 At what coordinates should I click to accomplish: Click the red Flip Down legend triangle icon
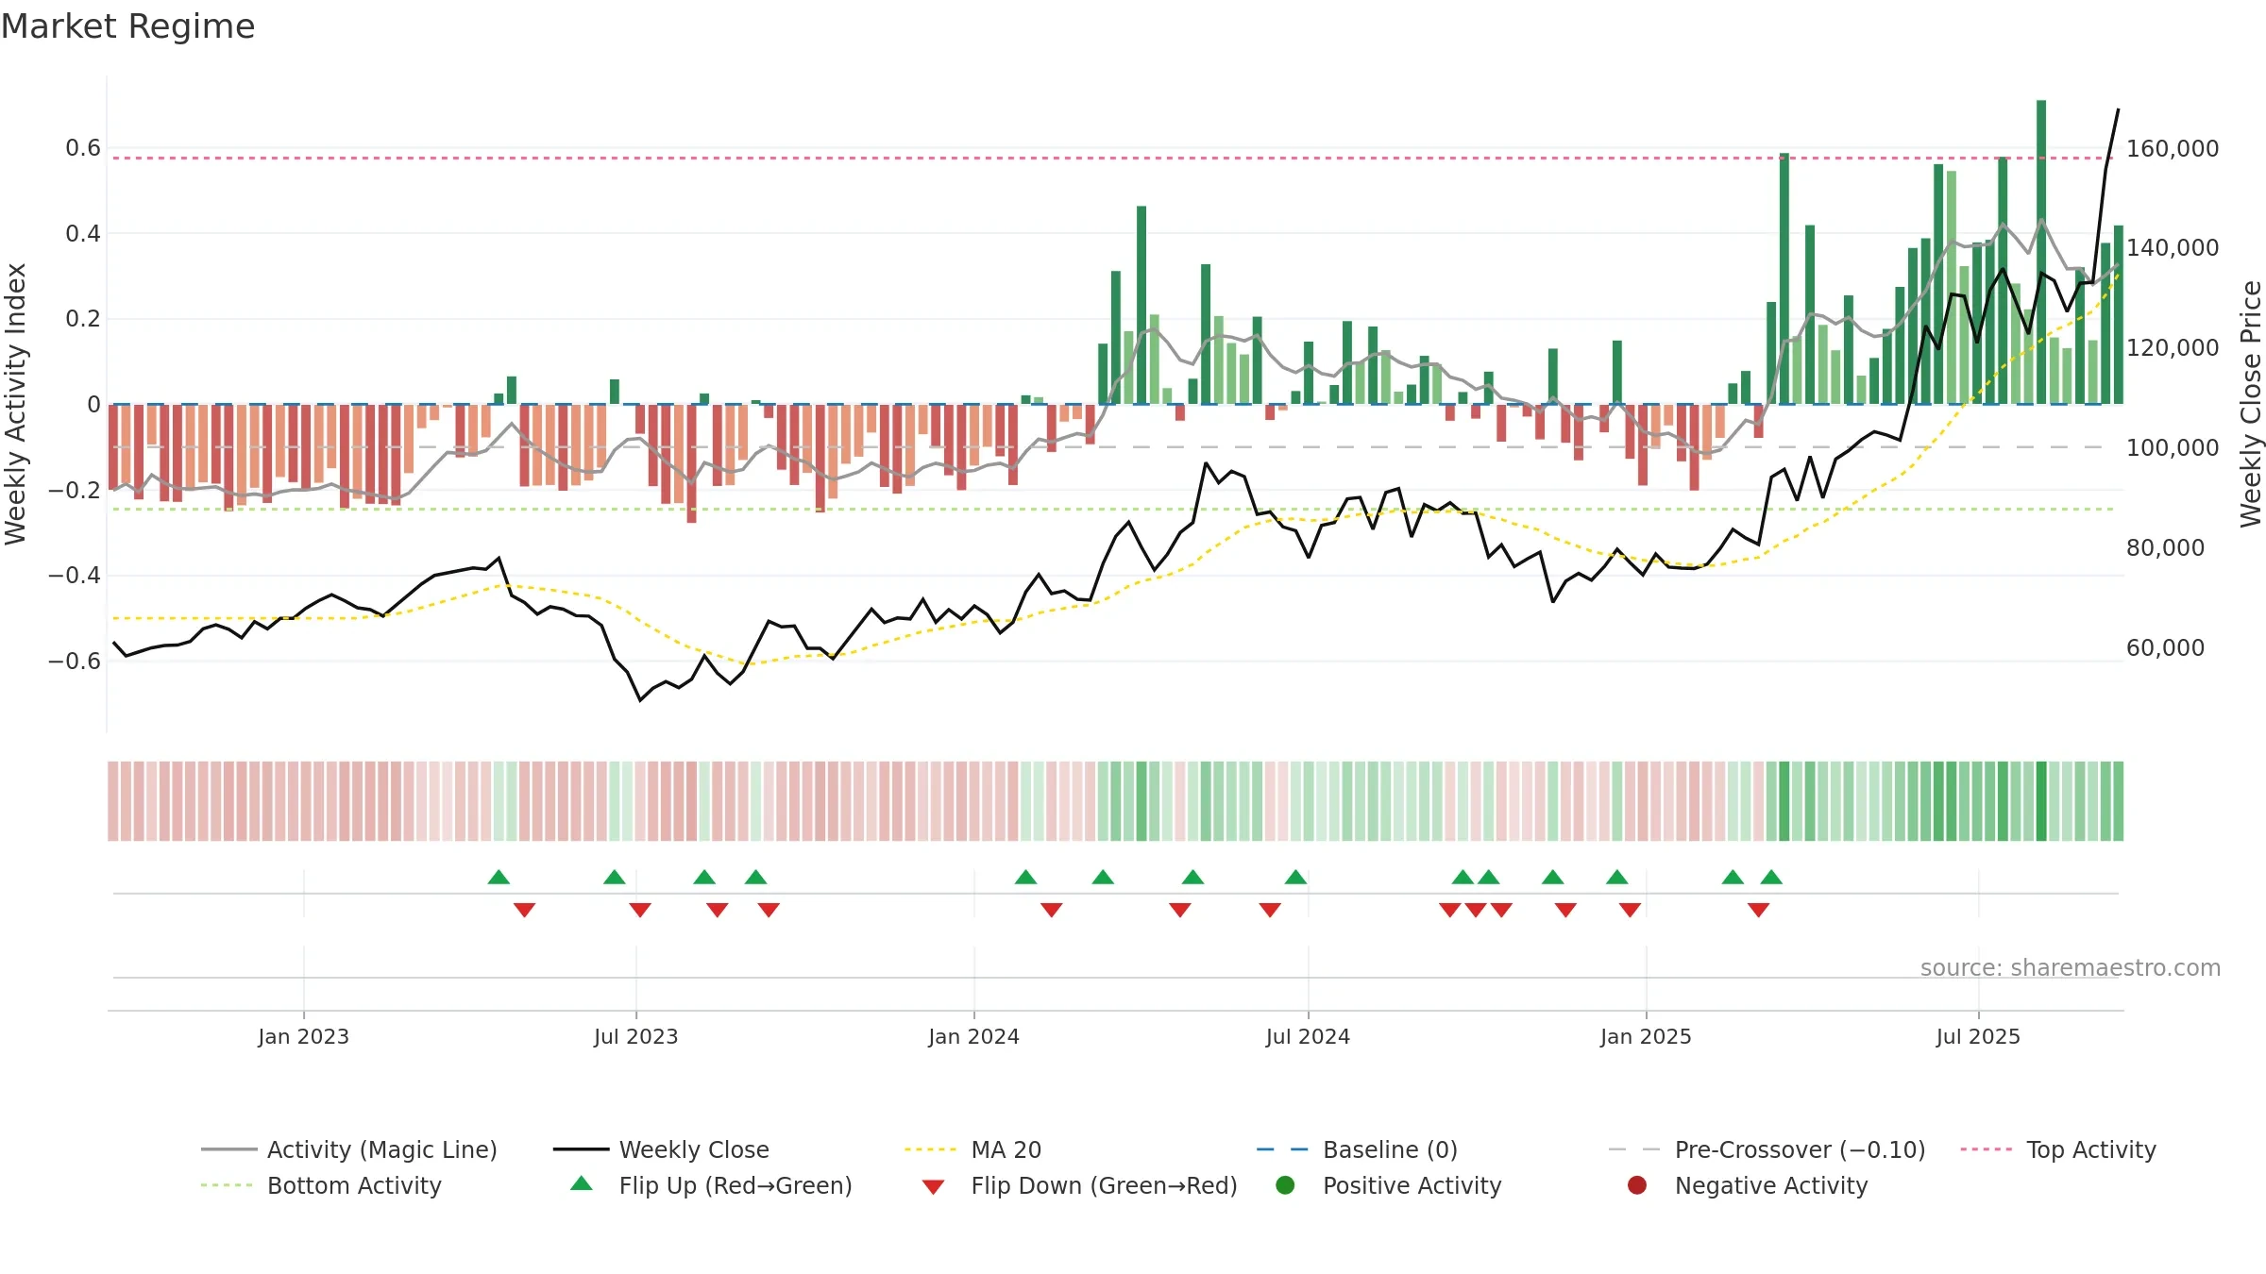(933, 1187)
